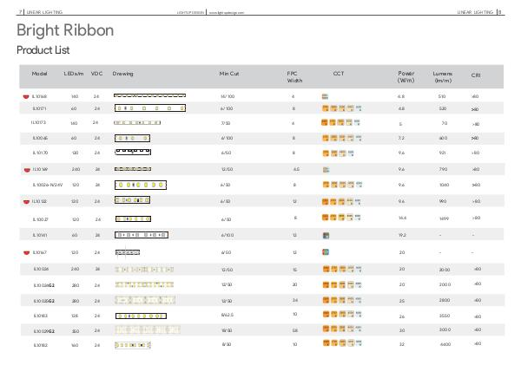The width and height of the screenshot is (521, 378).
Task: Click the LED strip drawing for IL10168
Action: (x=150, y=95)
